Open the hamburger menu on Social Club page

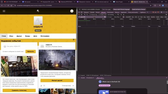pyautogui.click(x=4, y=11)
